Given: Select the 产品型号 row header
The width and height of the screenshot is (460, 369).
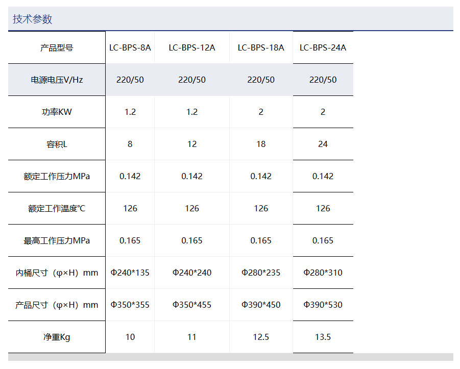Looking at the screenshot, I should (57, 47).
